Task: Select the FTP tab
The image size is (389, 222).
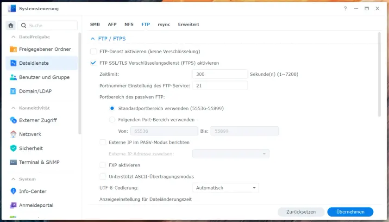Action: click(x=145, y=24)
